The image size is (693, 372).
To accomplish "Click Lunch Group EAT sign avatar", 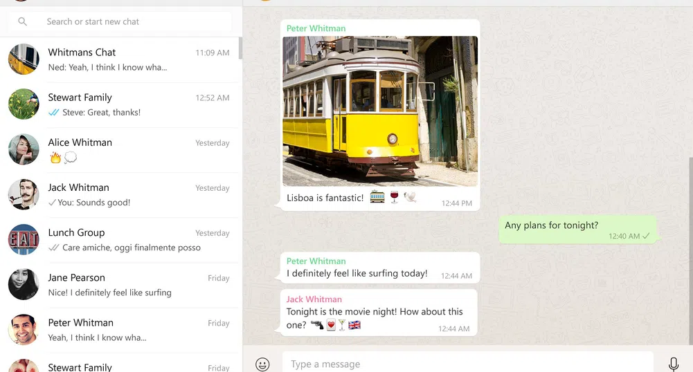I will pos(24,239).
